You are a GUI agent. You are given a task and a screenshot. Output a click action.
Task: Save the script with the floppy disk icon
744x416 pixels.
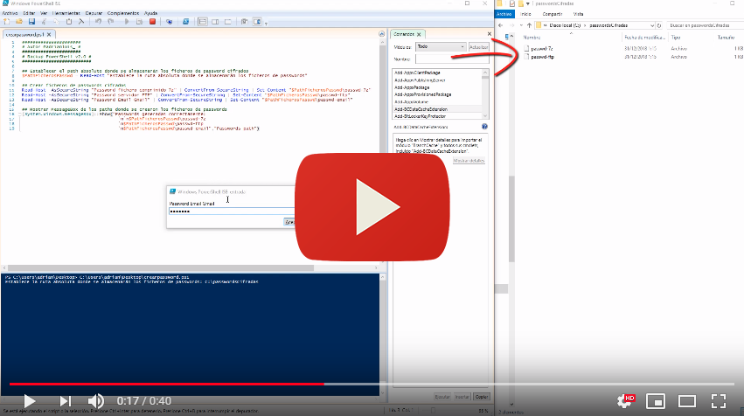[x=31, y=22]
